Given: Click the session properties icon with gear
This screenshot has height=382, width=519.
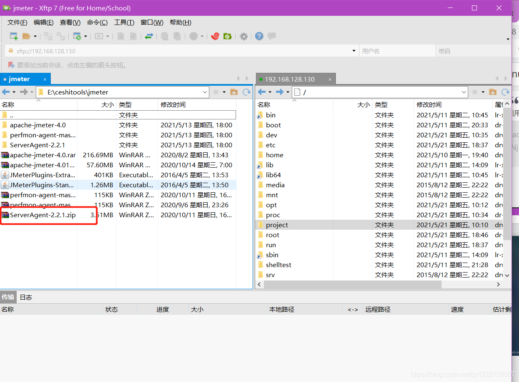Looking at the screenshot, I should click(x=77, y=36).
